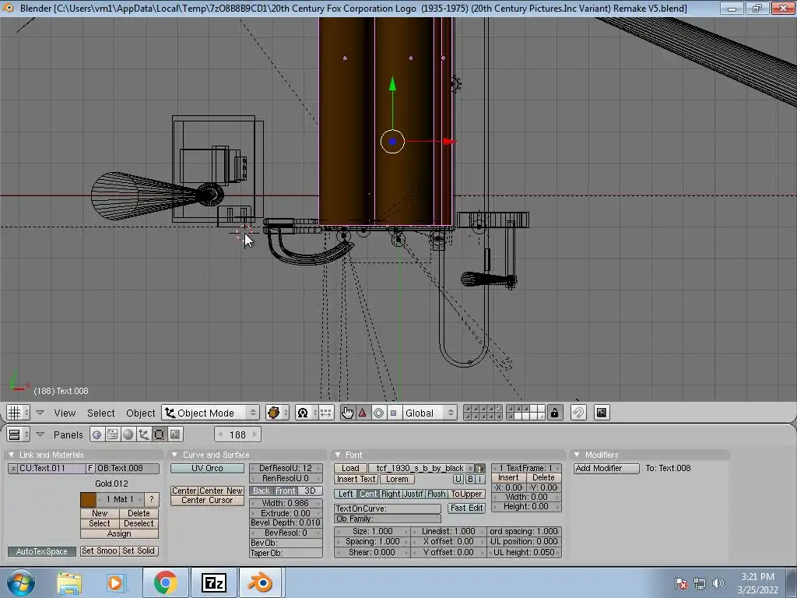
Task: Collapse the Panels header triangle
Action: click(40, 434)
